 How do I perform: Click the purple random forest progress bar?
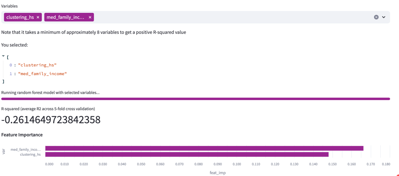pyautogui.click(x=195, y=99)
